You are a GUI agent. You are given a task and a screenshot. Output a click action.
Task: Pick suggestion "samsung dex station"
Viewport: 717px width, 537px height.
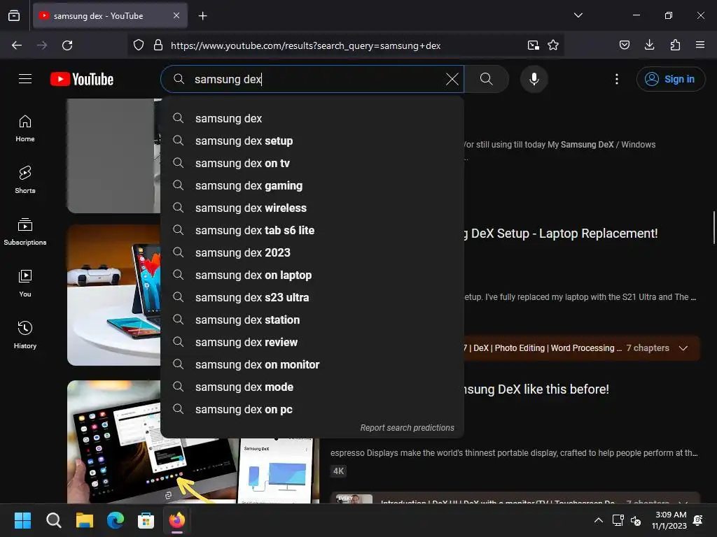pos(312,320)
